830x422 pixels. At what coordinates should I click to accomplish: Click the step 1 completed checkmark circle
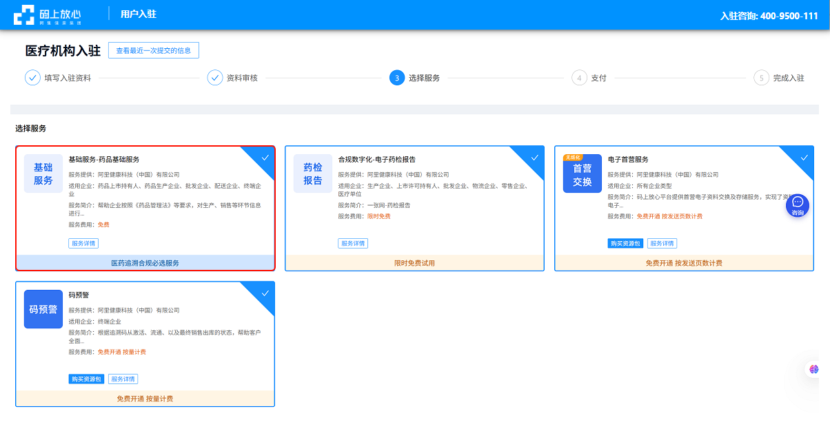click(x=32, y=78)
